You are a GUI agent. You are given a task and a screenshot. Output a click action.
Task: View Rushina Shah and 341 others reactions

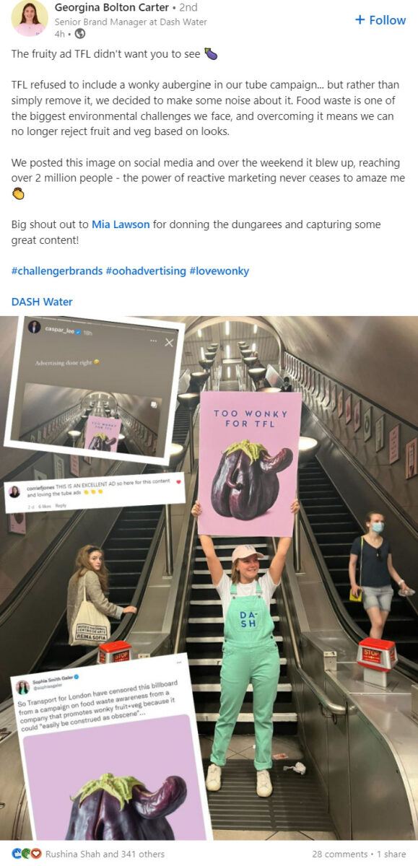[x=105, y=854]
